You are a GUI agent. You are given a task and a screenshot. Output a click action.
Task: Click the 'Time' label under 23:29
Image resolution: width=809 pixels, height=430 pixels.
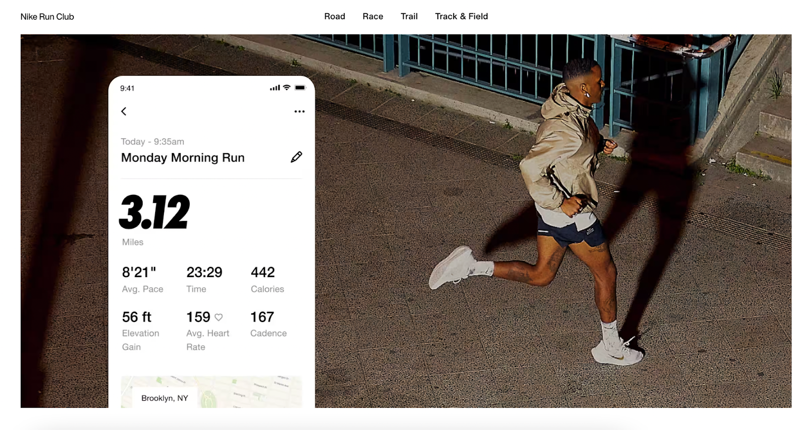pyautogui.click(x=196, y=289)
